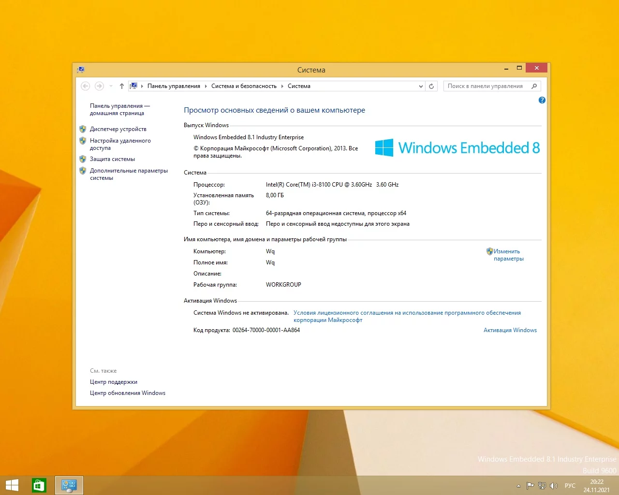Focus the "Поиск в панели управления" search field
The height and width of the screenshot is (495, 619).
click(492, 86)
